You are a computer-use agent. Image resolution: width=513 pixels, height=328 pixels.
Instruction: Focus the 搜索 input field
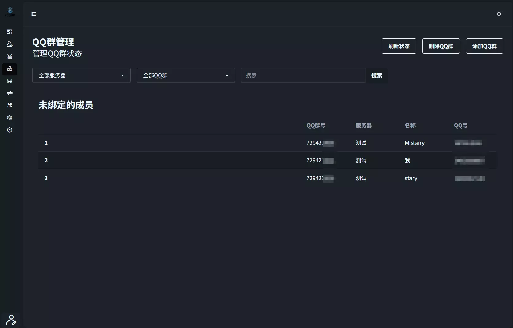pyautogui.click(x=303, y=75)
